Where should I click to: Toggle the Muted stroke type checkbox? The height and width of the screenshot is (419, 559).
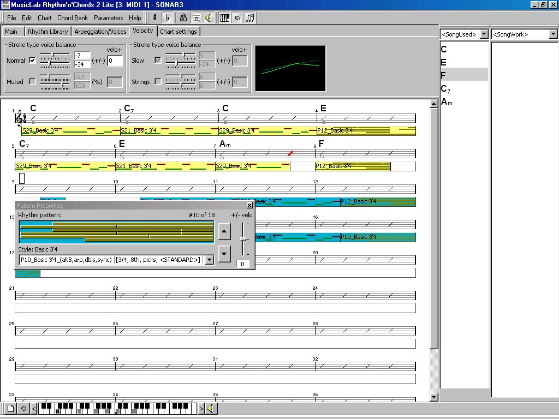[x=32, y=82]
